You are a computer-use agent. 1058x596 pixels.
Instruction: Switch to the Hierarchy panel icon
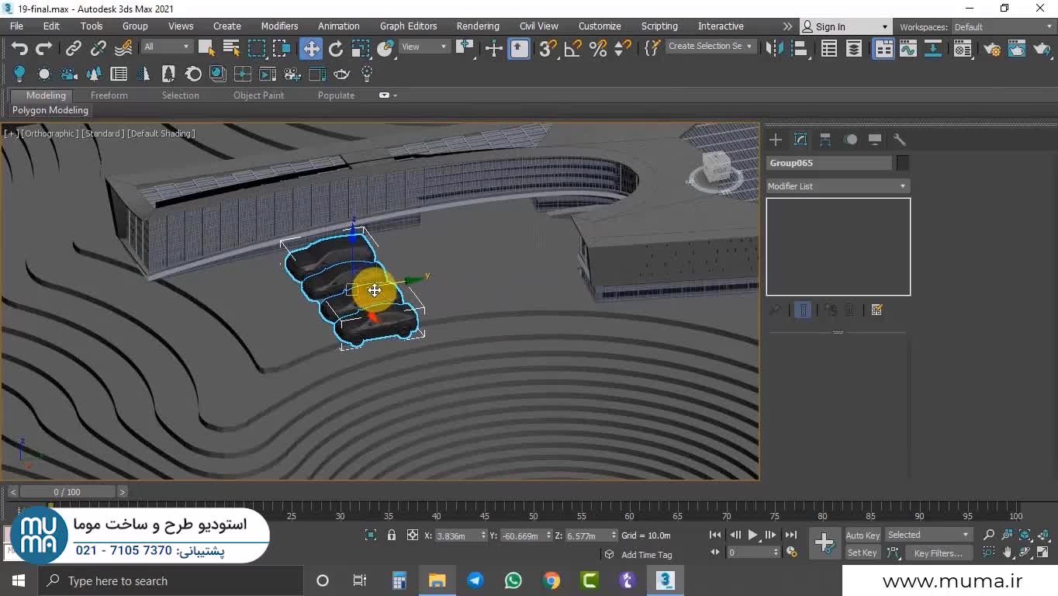[x=825, y=140]
